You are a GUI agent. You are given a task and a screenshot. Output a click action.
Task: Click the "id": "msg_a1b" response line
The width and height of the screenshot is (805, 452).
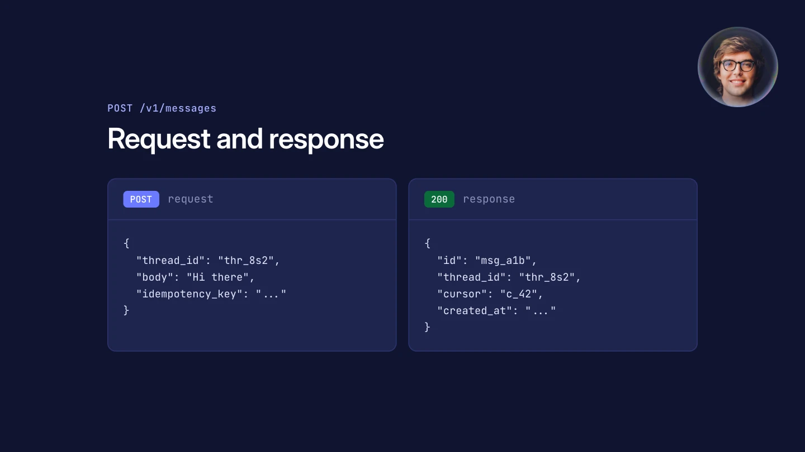coord(487,261)
